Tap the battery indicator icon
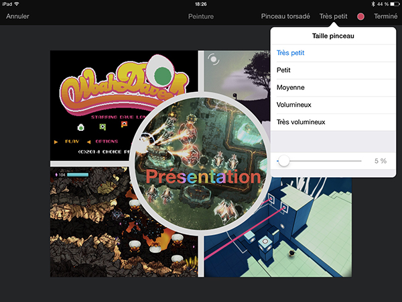 click(395, 4)
